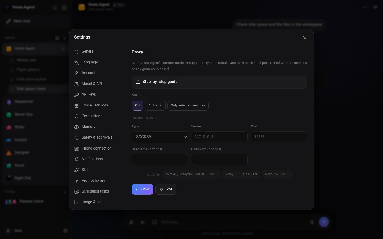This screenshot has width=383, height=239.
Task: Close the Settings dialog
Action: click(305, 38)
